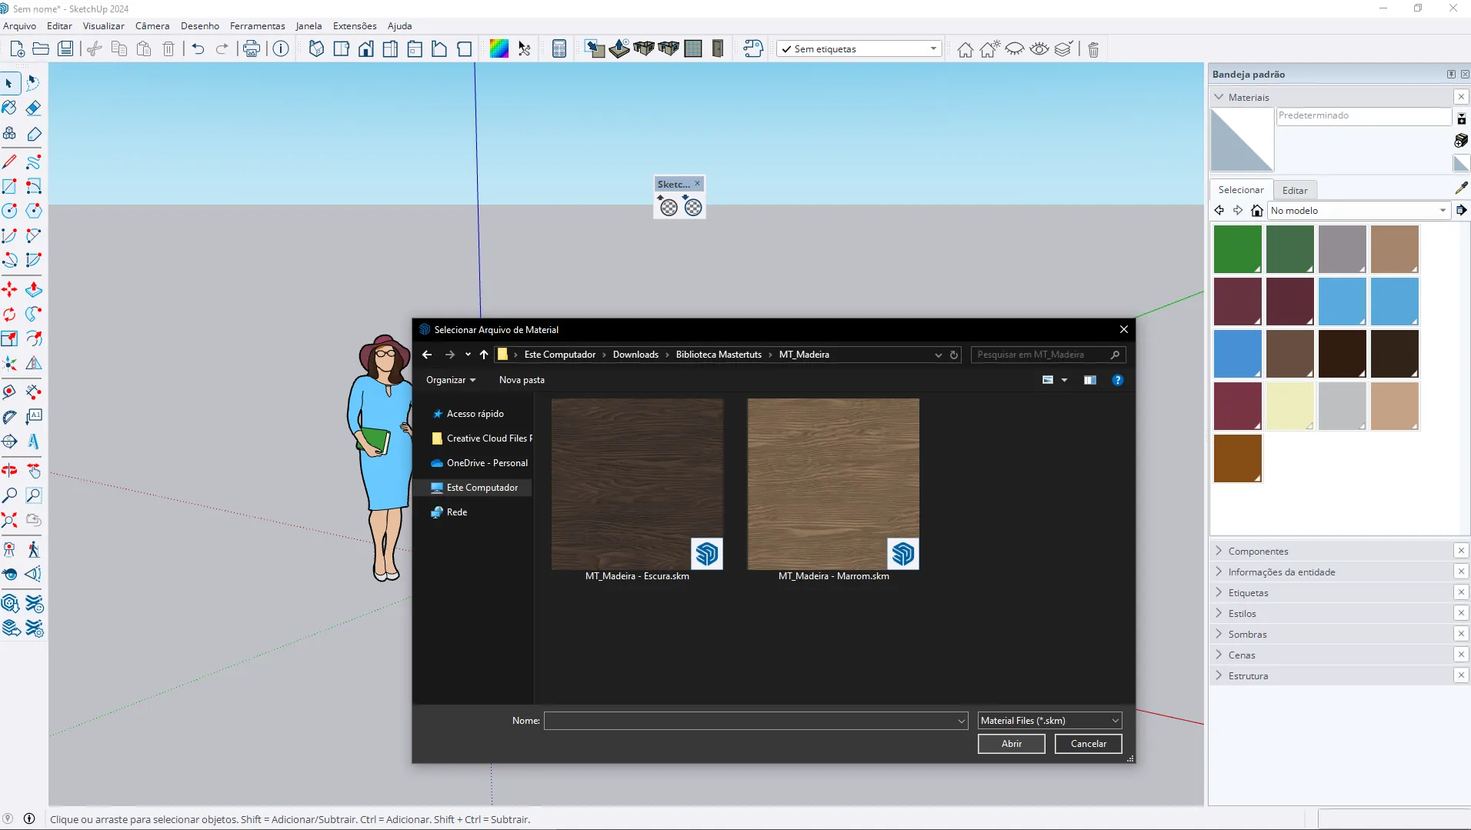
Task: Click the eyedropper sample paint icon
Action: pos(1461,188)
